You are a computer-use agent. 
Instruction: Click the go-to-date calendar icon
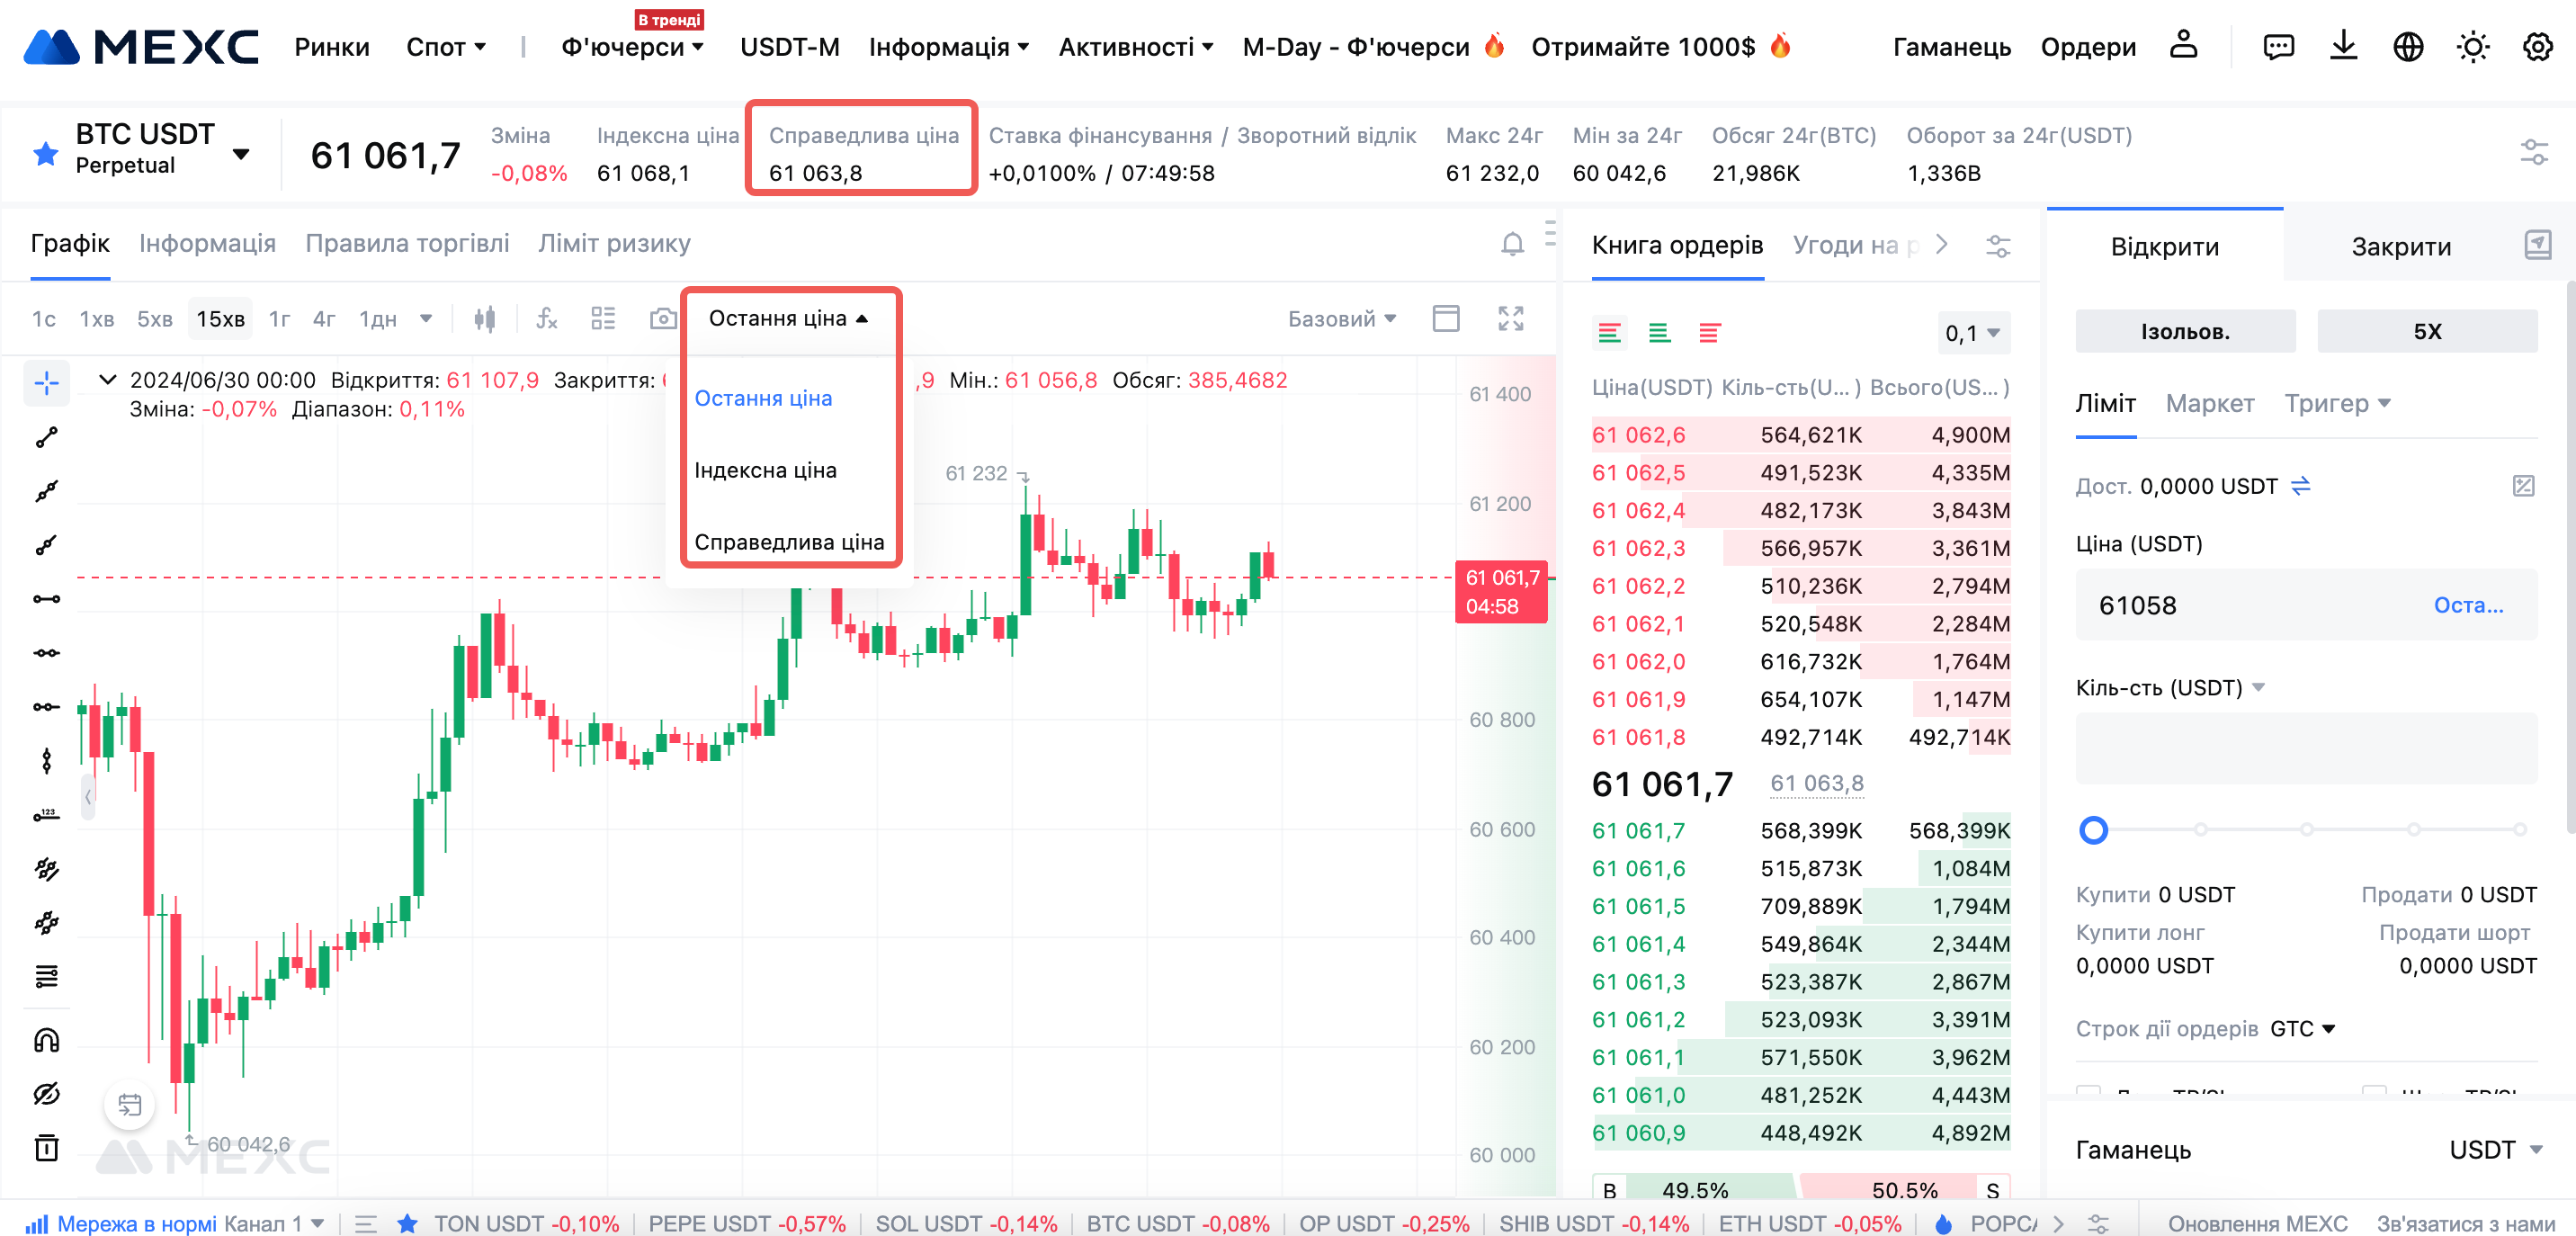(x=129, y=1105)
